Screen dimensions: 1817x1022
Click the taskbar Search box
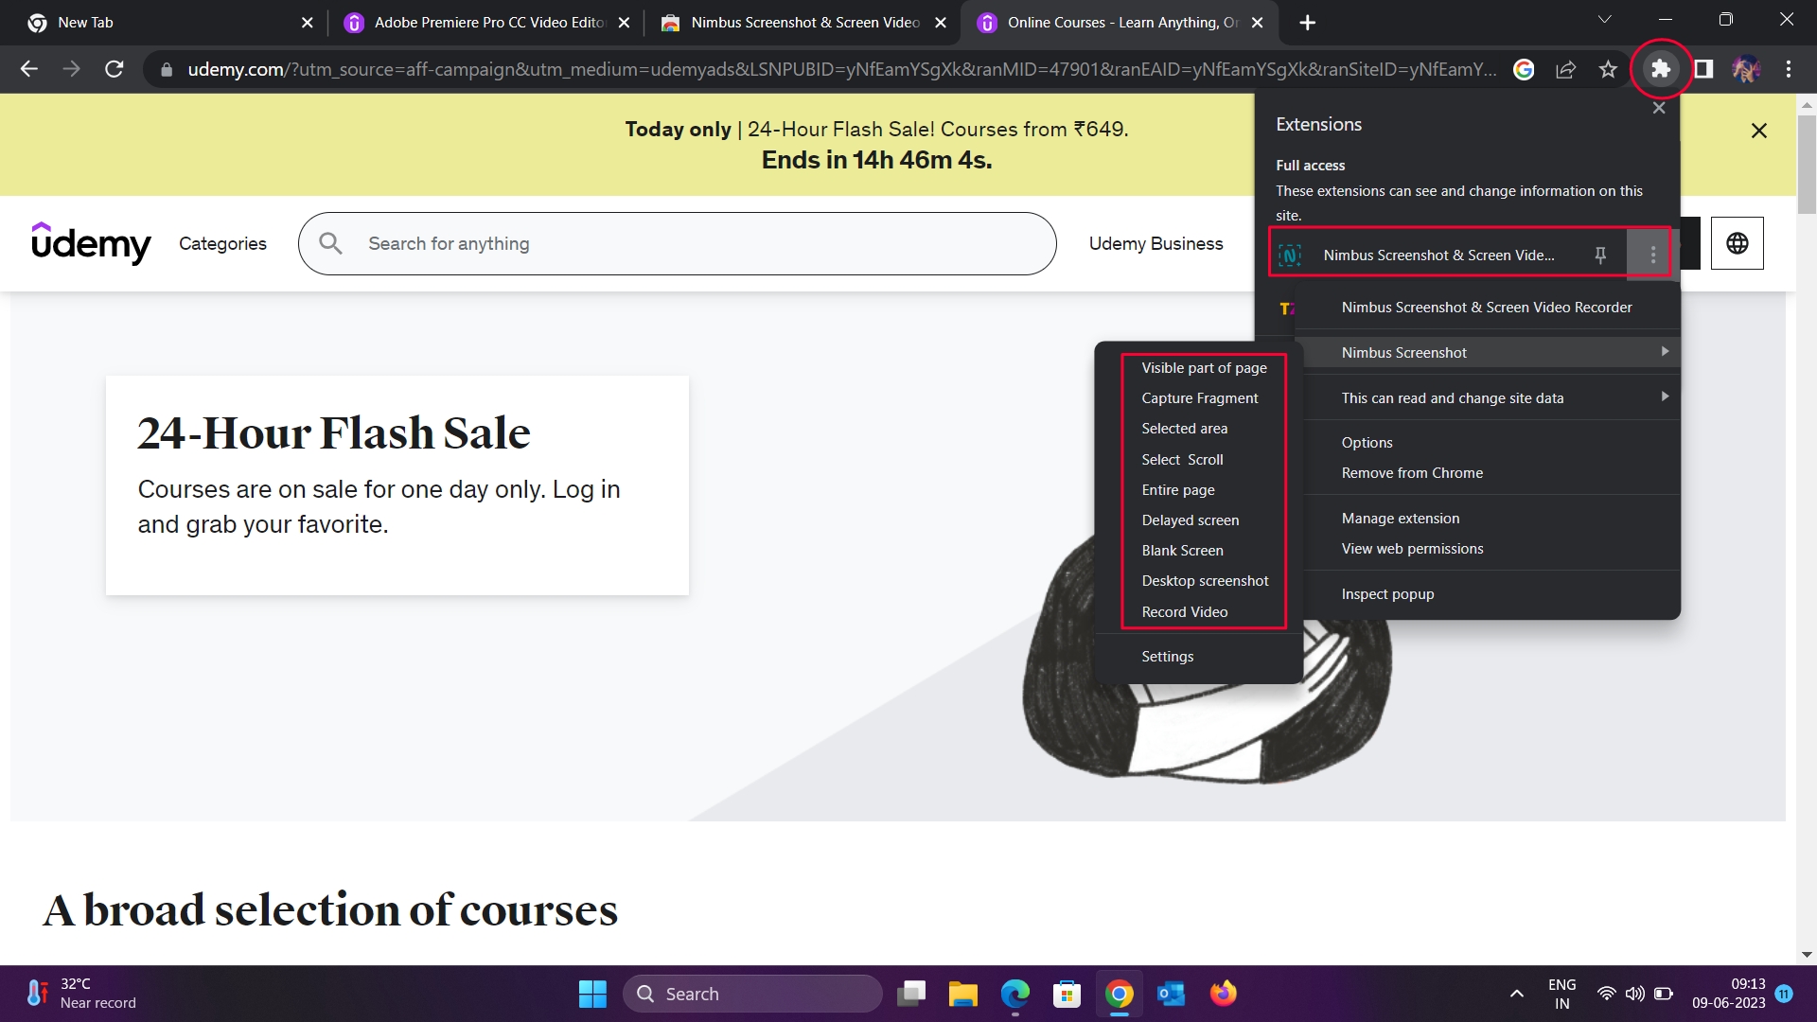(x=752, y=994)
